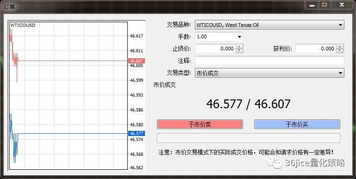Decrease the 获利价 value with down arrow
The image size is (356, 179).
(x=339, y=50)
